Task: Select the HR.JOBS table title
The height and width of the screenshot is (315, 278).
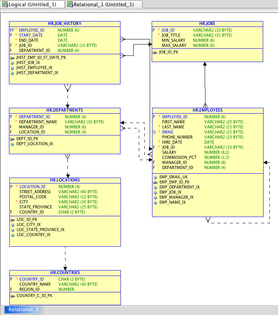Action: pos(207,23)
